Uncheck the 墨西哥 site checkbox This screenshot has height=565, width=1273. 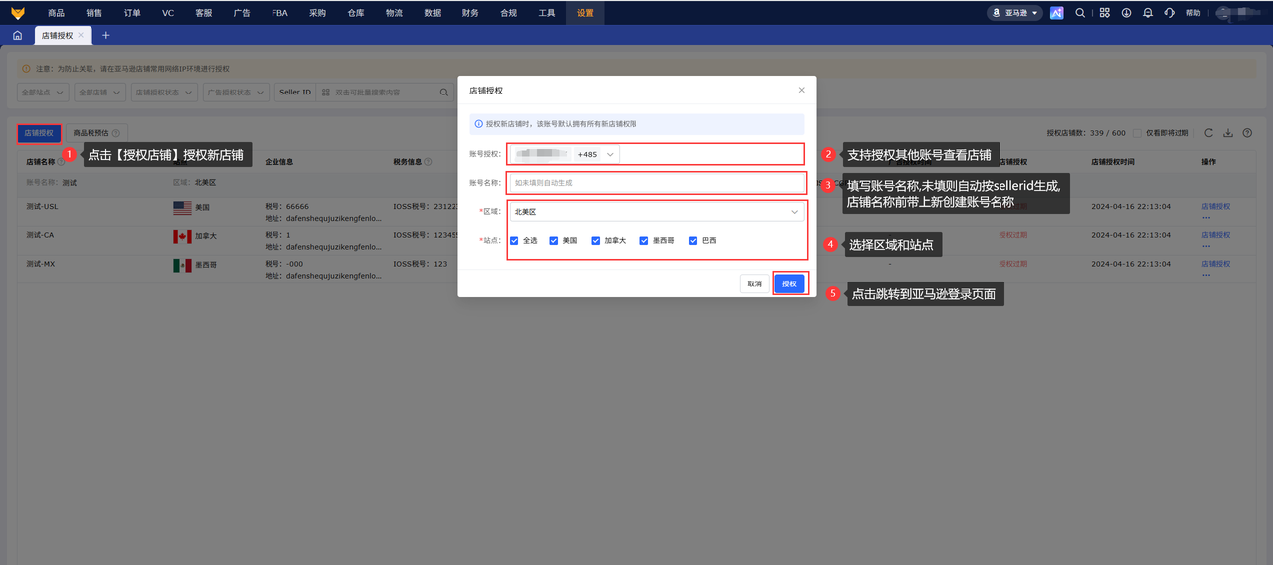pos(644,241)
